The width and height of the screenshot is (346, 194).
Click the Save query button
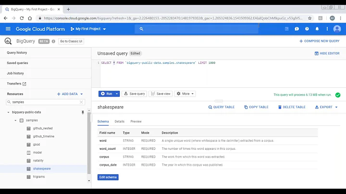pyautogui.click(x=135, y=94)
